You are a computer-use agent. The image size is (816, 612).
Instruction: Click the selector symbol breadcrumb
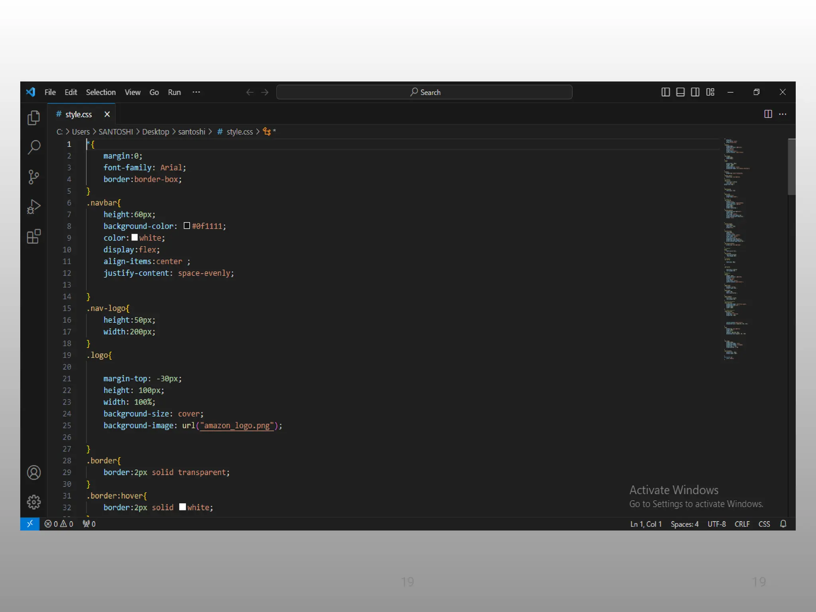[x=269, y=132]
